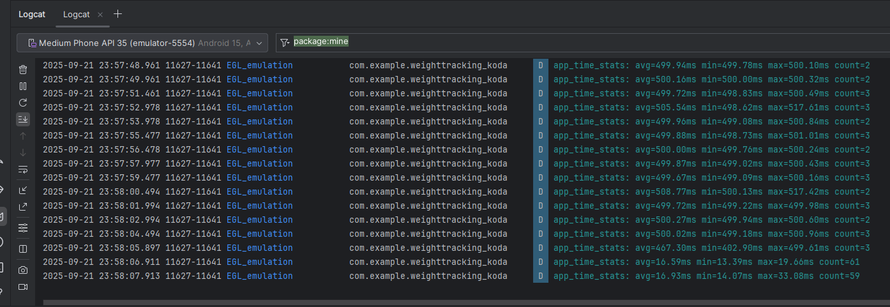
Task: Toggle soft-wrap for log lines
Action: click(23, 169)
